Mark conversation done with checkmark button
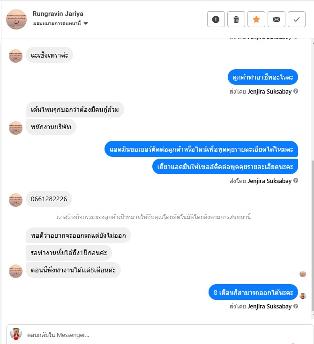314x344 pixels. 296,19
